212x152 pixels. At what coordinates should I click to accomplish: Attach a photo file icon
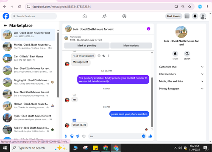(72, 136)
